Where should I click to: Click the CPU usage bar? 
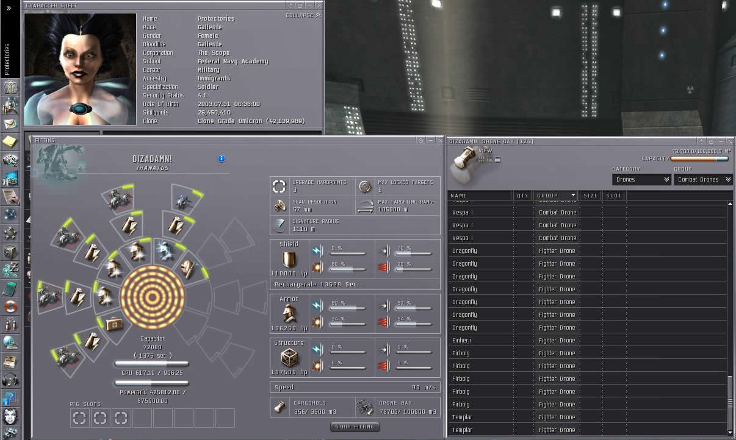[x=151, y=364]
